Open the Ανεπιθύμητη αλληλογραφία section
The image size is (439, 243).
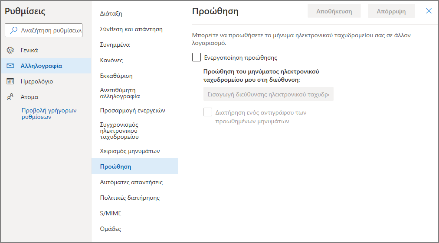coord(120,93)
